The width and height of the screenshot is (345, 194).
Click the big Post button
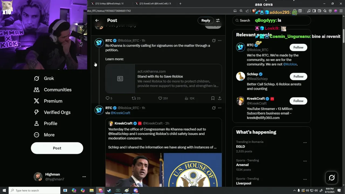click(x=57, y=148)
